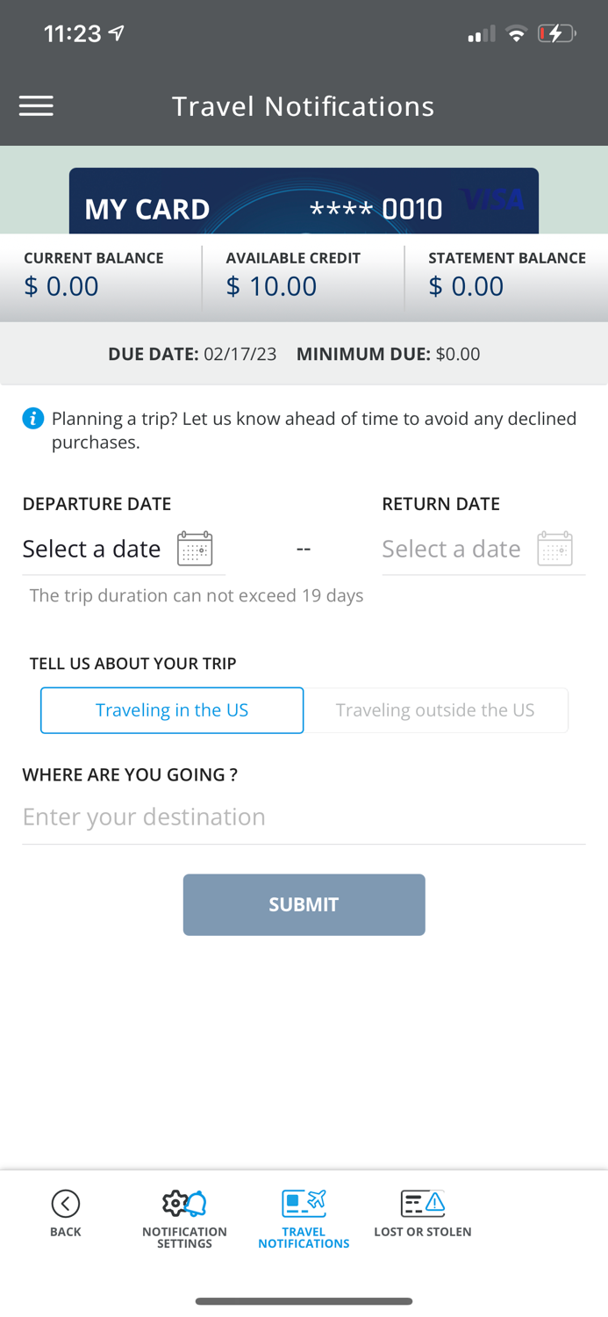Tap the departure date calendar icon
The height and width of the screenshot is (1317, 608).
(195, 549)
